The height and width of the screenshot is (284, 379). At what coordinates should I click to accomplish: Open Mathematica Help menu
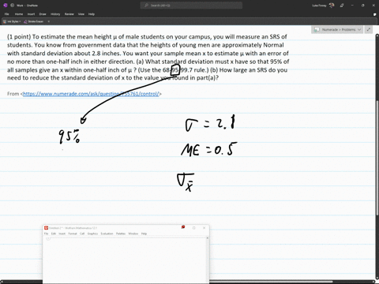(x=144, y=234)
